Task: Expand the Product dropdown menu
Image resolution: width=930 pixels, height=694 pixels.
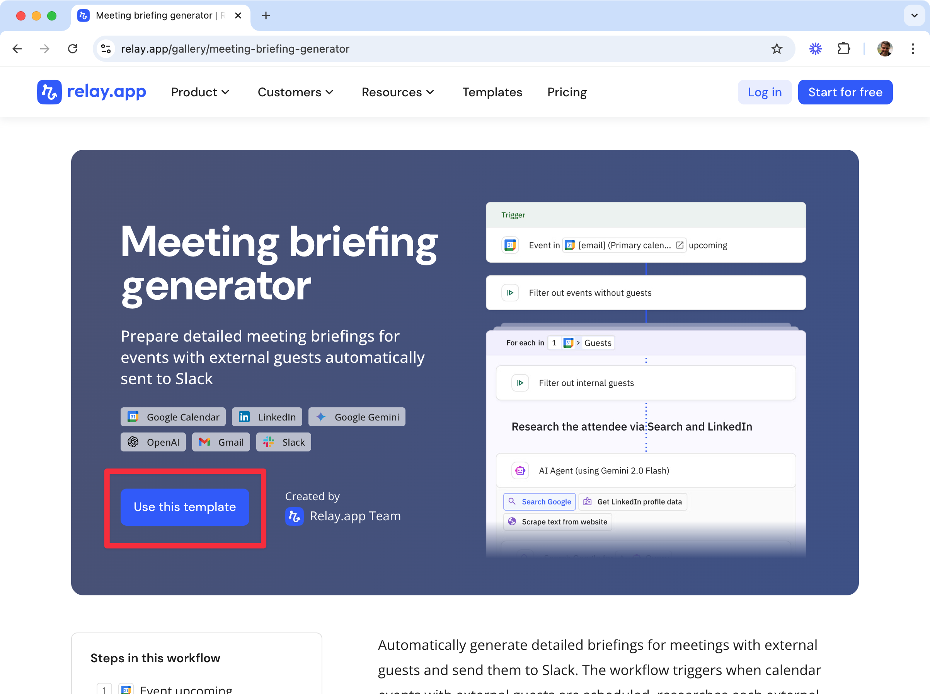Action: click(200, 92)
